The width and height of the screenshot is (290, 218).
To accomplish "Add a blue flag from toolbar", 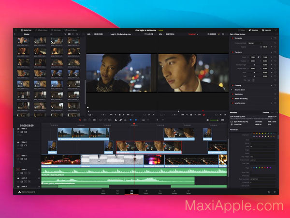I will tap(131, 120).
